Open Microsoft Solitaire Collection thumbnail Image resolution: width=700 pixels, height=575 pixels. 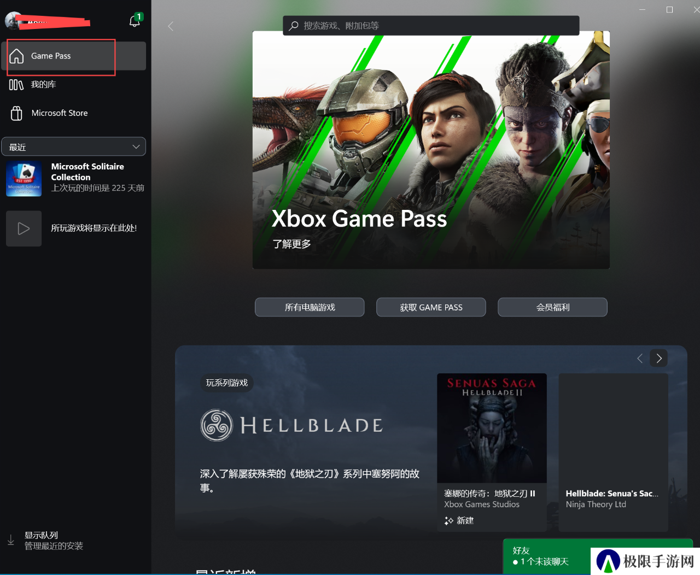click(x=24, y=179)
